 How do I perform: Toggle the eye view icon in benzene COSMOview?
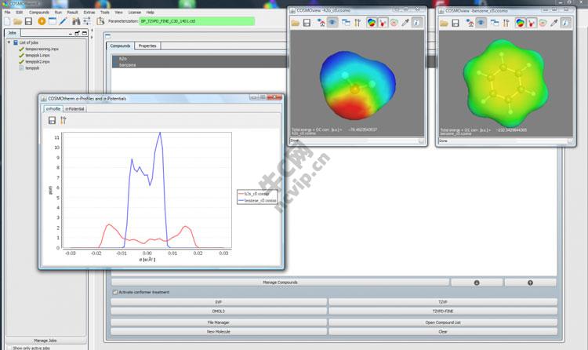click(481, 24)
